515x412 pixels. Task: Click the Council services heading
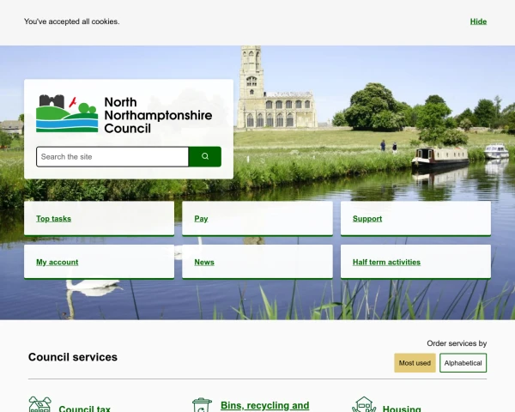point(73,357)
